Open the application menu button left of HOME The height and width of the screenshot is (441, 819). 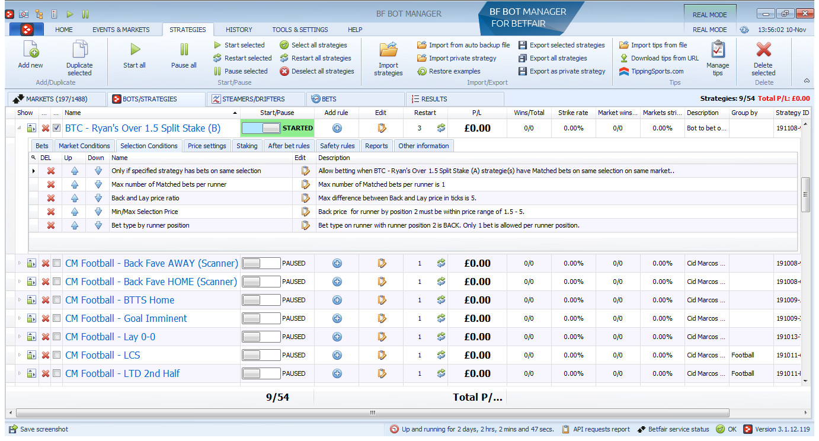(x=27, y=30)
